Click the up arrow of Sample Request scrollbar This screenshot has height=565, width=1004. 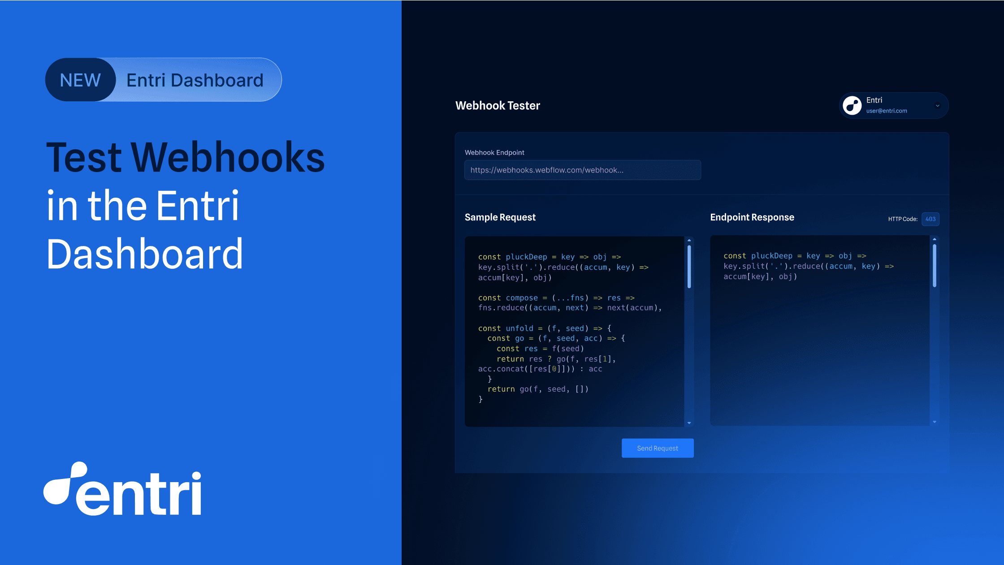(x=689, y=241)
